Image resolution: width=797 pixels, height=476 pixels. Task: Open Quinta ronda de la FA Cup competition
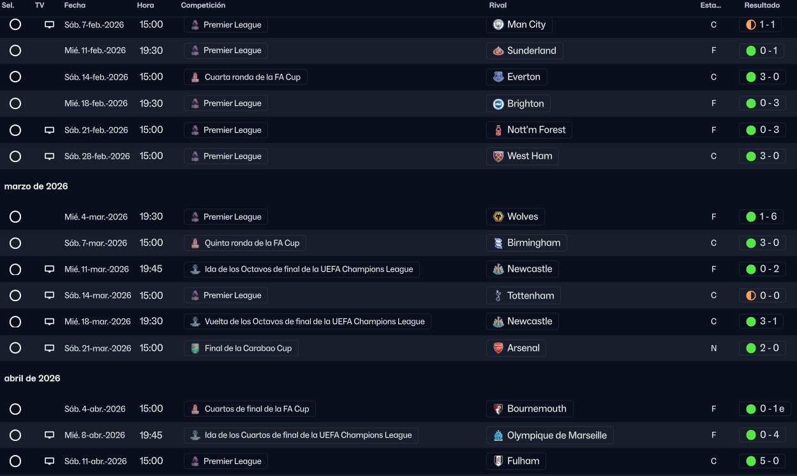click(251, 243)
